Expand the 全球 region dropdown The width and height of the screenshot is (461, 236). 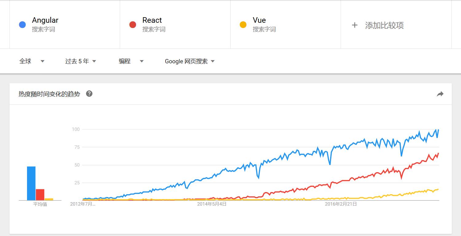[32, 61]
